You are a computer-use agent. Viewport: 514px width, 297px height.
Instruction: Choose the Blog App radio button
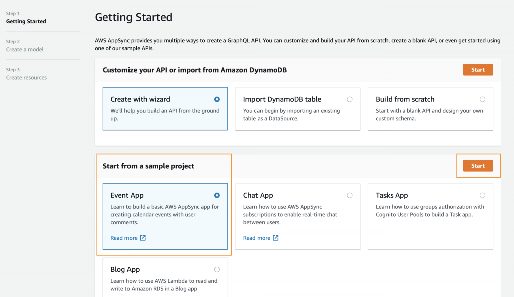point(217,269)
